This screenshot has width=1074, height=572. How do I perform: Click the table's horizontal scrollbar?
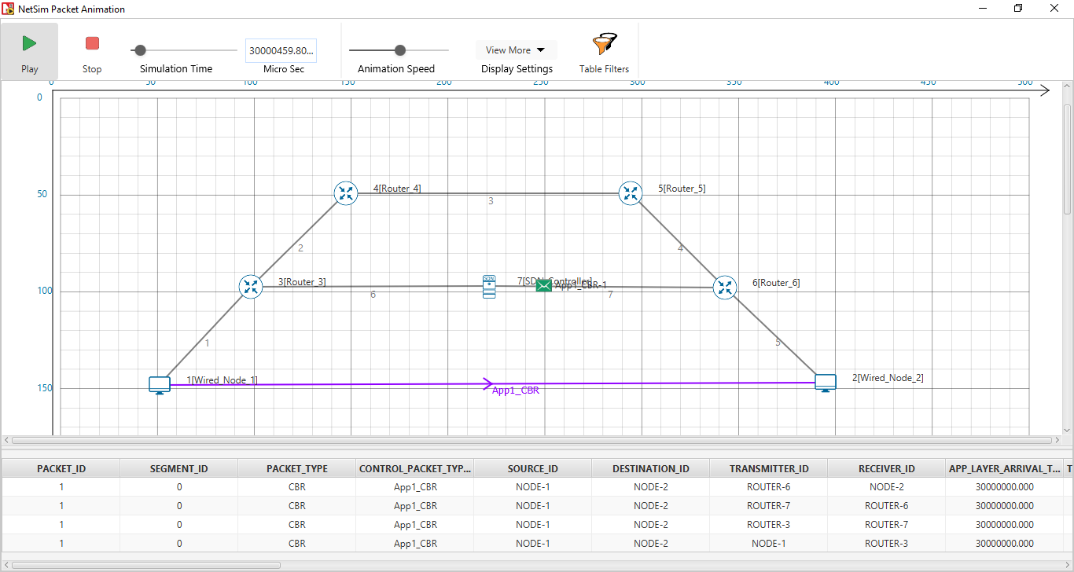tap(146, 564)
